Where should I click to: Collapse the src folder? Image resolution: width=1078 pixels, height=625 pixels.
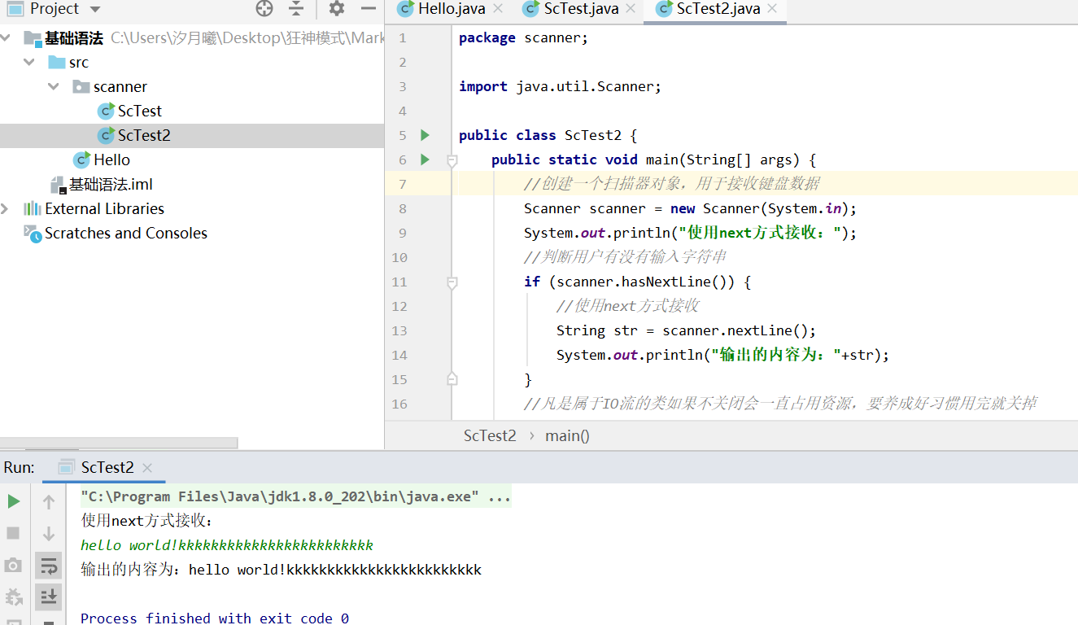30,63
